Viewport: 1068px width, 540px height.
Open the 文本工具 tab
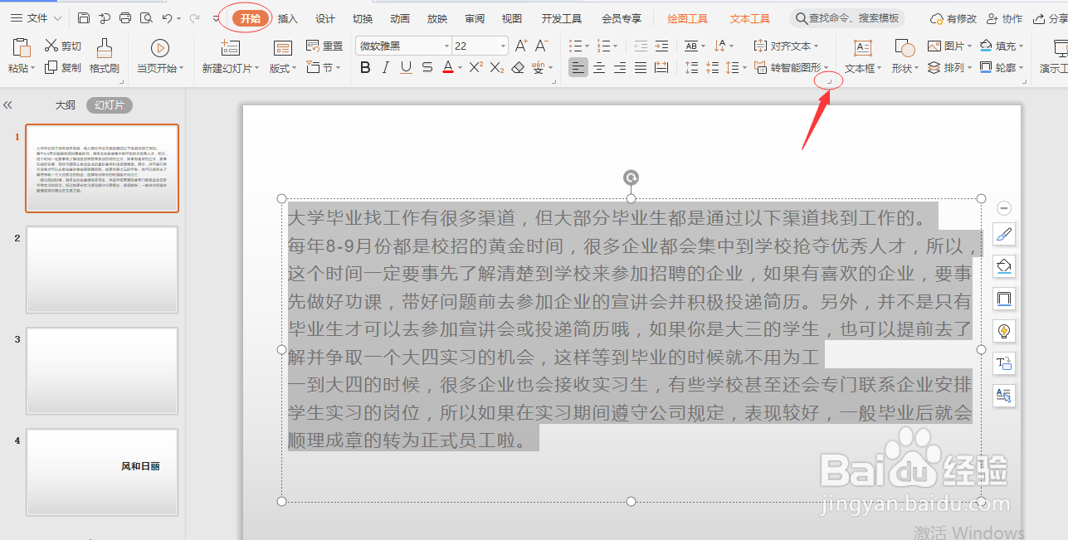750,18
